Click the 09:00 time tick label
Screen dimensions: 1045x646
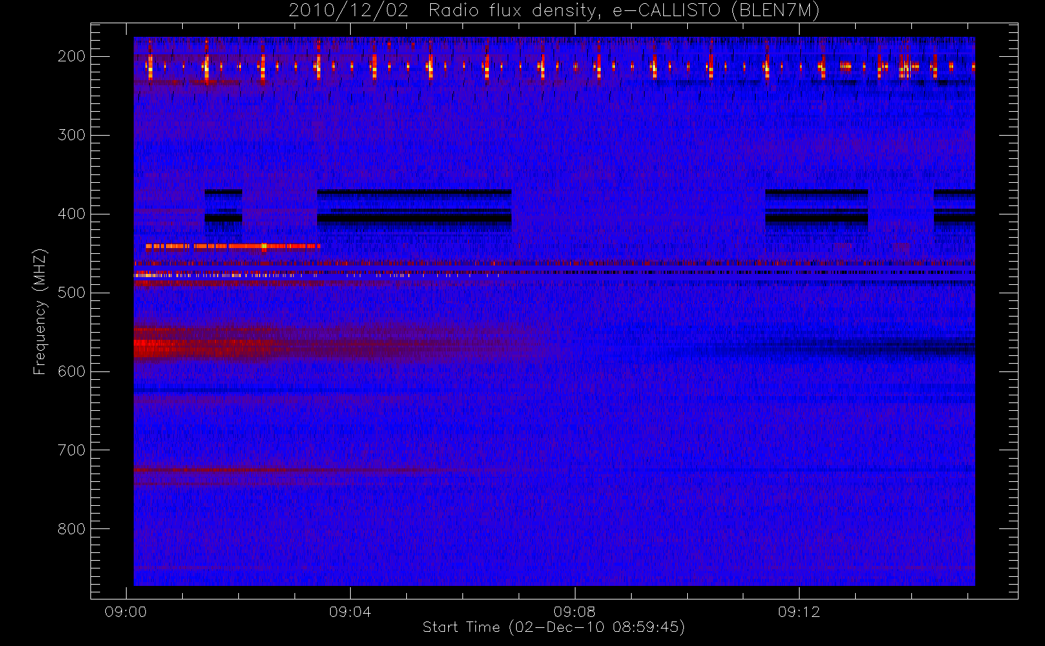(x=125, y=612)
